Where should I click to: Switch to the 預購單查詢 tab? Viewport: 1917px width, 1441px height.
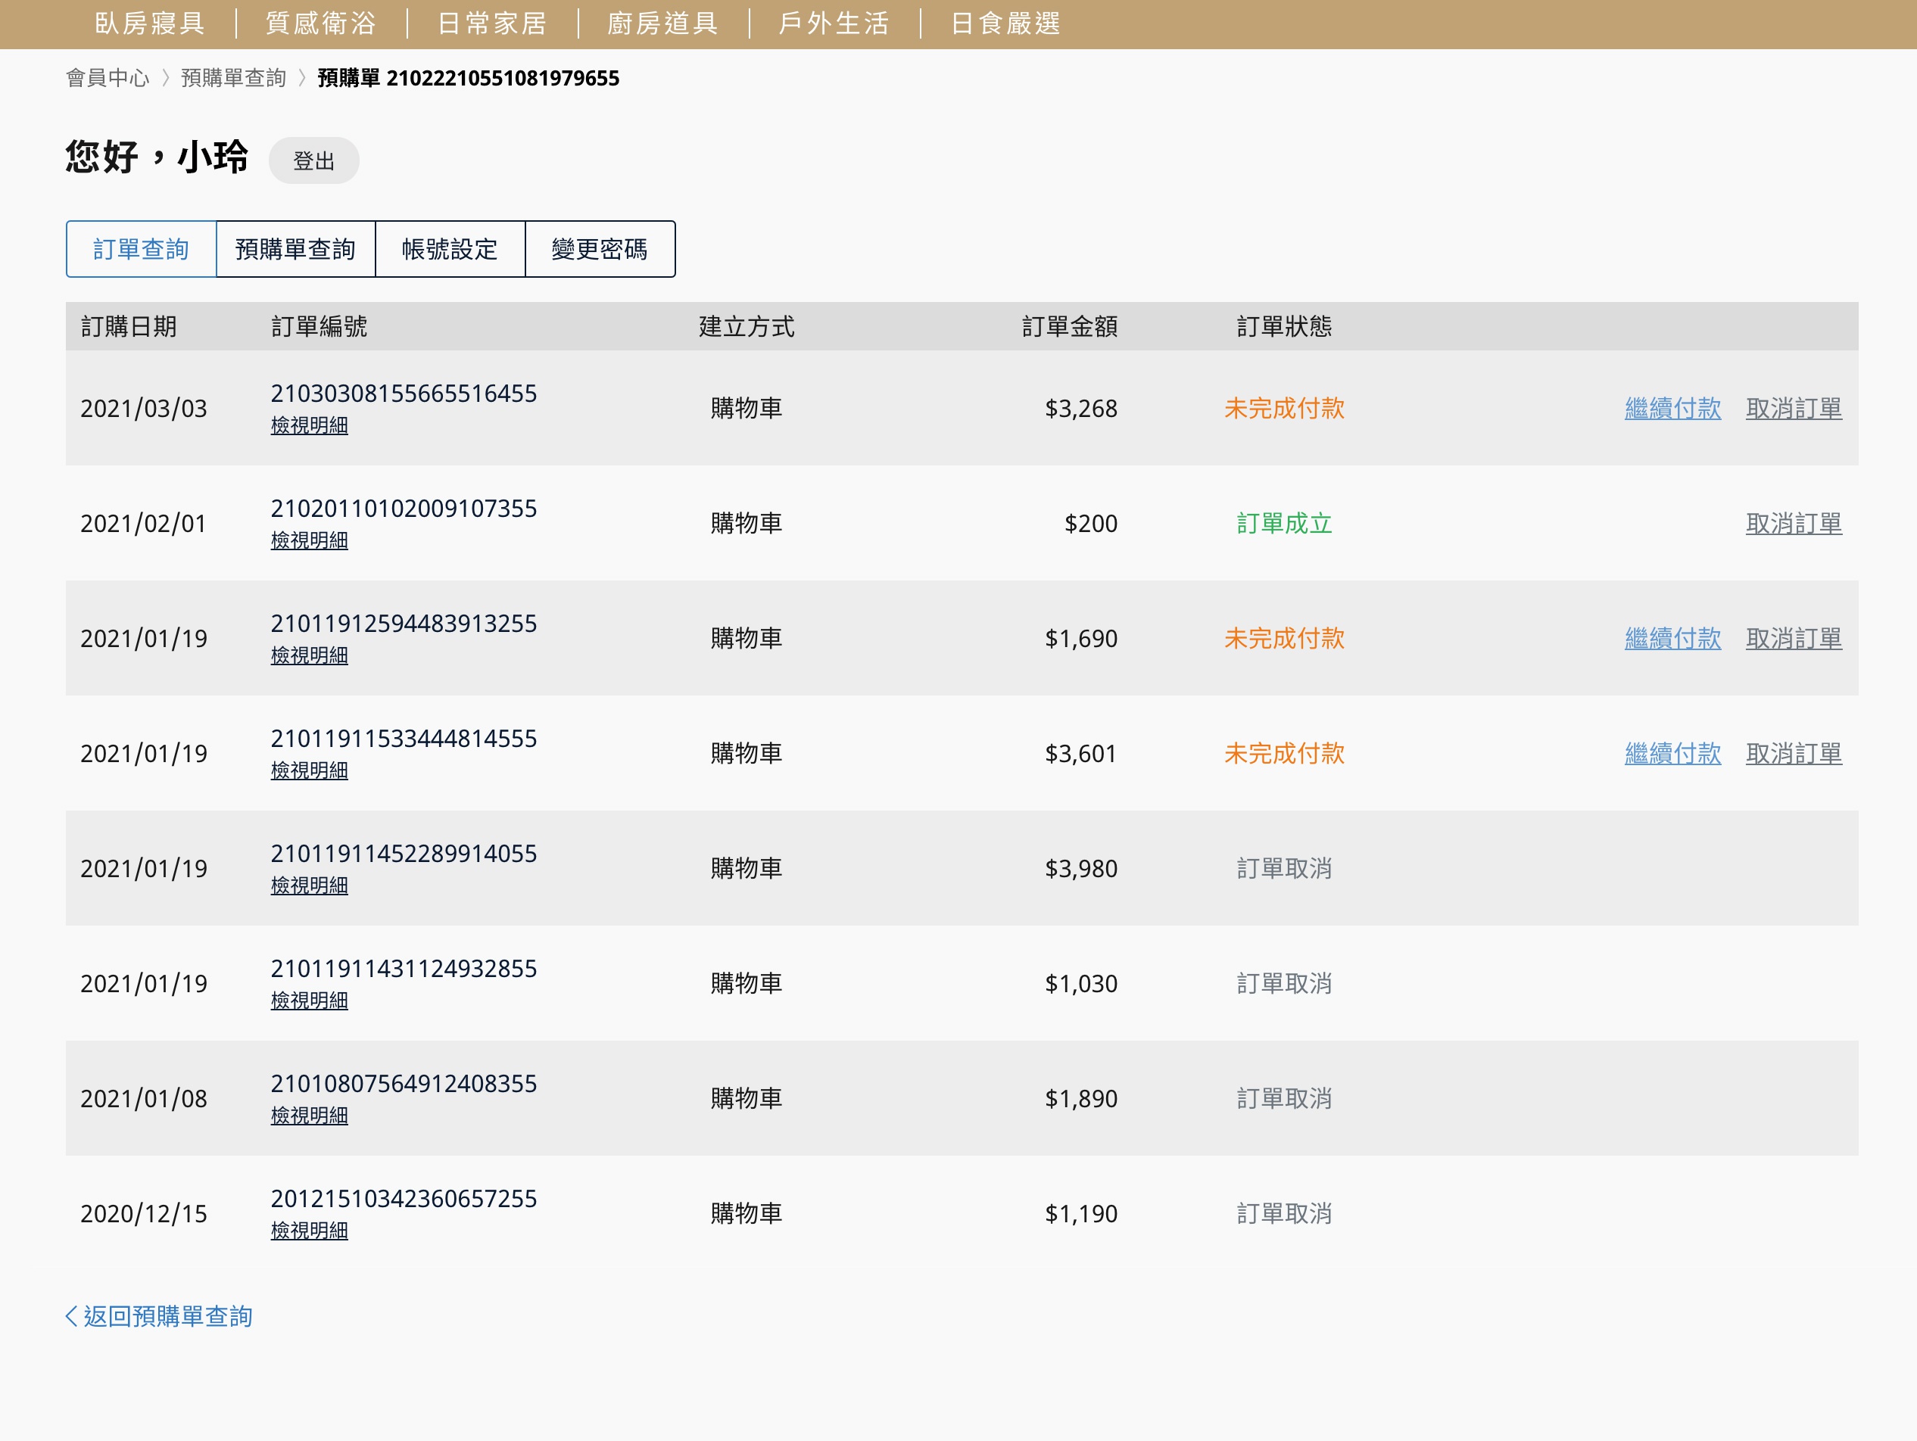point(295,250)
